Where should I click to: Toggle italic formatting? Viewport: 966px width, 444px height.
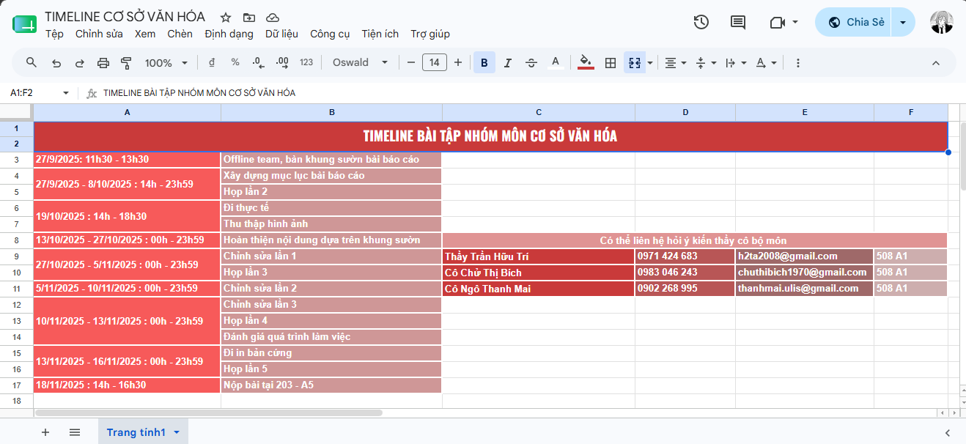click(x=507, y=63)
